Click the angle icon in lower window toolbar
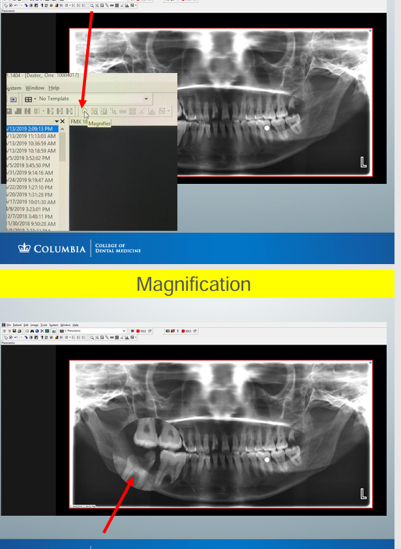The height and width of the screenshot is (549, 401). coord(122,338)
